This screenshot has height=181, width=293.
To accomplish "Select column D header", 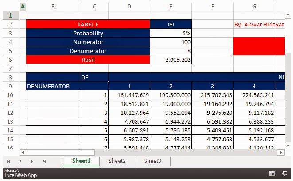I will (129, 7).
